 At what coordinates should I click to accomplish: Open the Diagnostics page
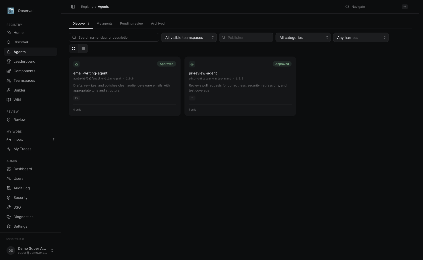[x=30, y=217]
